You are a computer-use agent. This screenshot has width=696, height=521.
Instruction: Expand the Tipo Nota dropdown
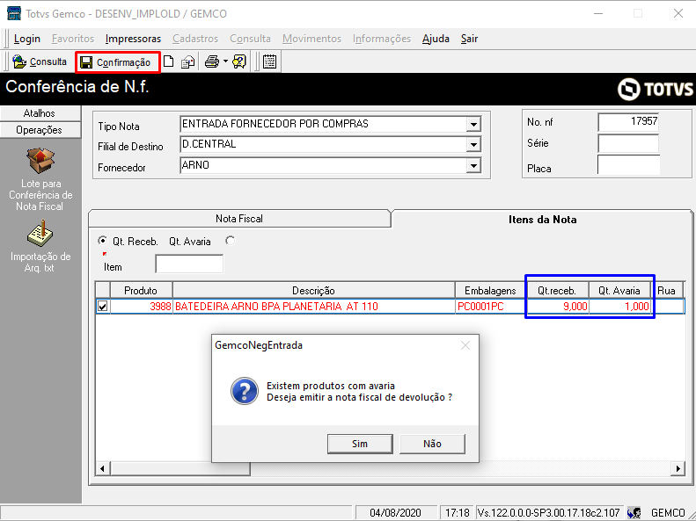[473, 125]
